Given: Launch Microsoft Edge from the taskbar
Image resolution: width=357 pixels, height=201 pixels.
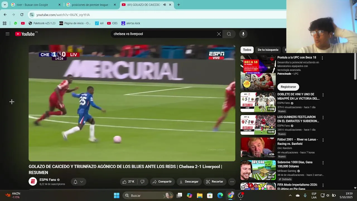Looking at the screenshot, I should pos(220,195).
